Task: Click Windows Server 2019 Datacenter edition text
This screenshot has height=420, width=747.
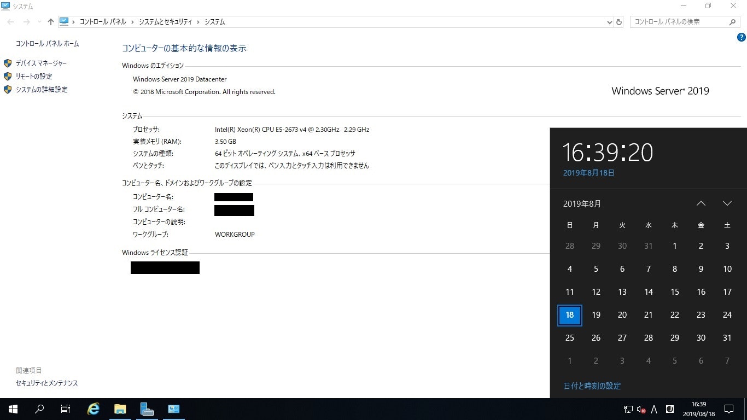Action: pos(179,79)
